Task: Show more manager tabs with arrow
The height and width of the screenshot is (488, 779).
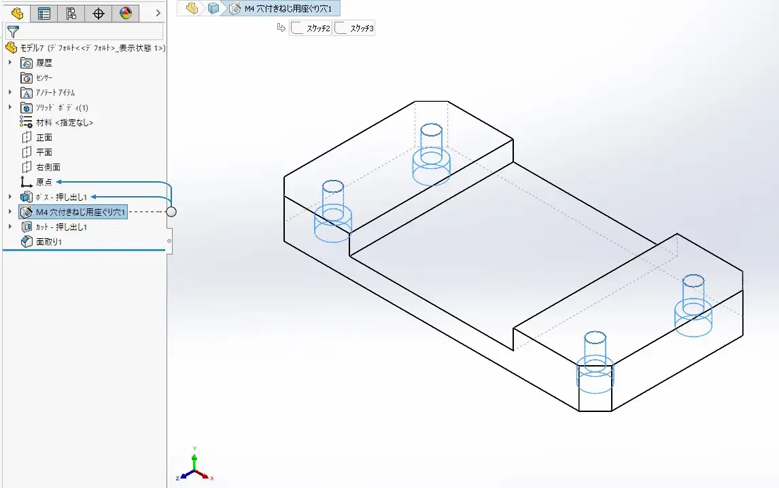Action: 158,13
